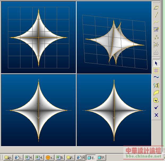Select the datum plane tool
The height and width of the screenshot is (161, 165).
pyautogui.click(x=156, y=7)
